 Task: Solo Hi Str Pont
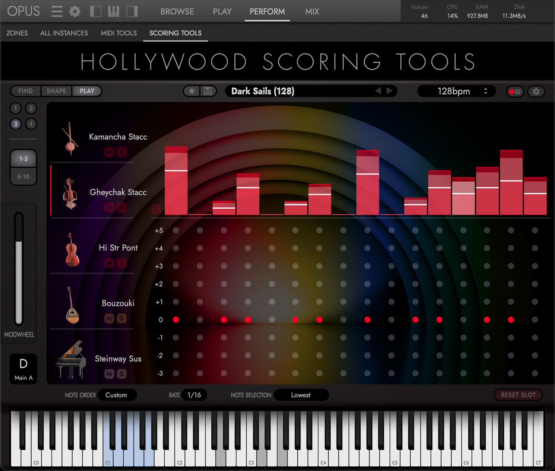[122, 263]
